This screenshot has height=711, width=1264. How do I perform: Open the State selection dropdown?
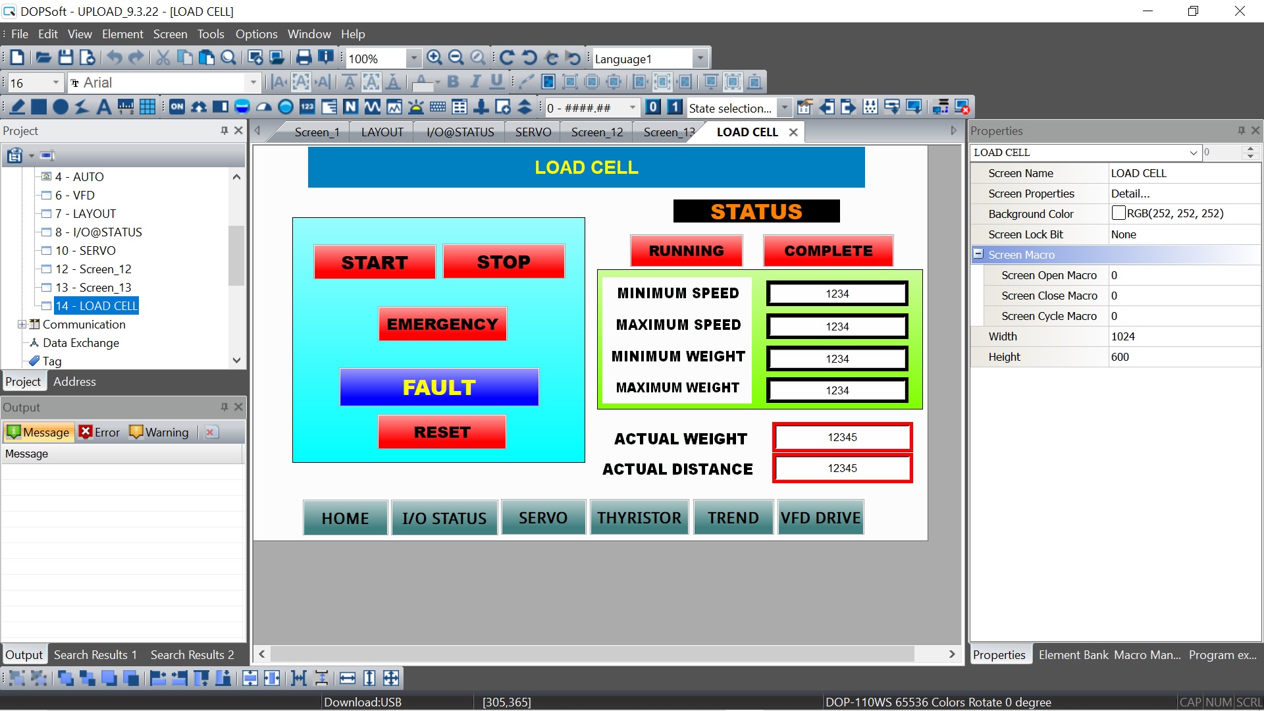click(x=784, y=108)
